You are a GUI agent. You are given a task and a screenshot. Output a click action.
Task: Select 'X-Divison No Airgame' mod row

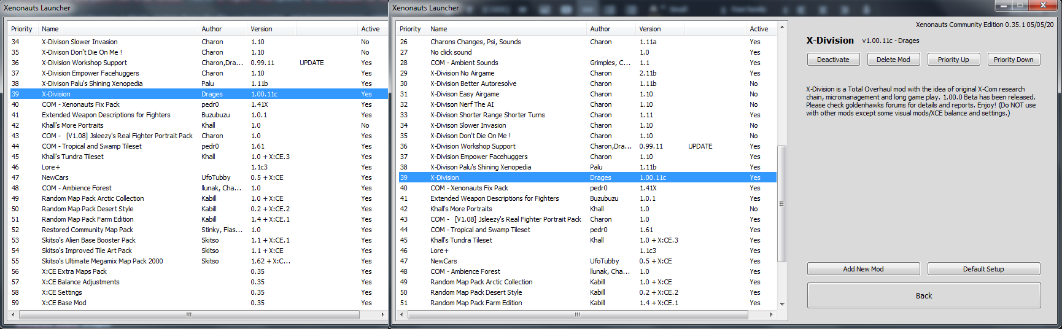(587, 73)
